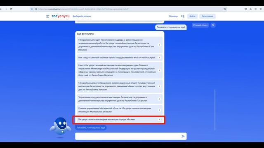Click the browser address bar
The width and height of the screenshot is (264, 148).
[128, 9]
